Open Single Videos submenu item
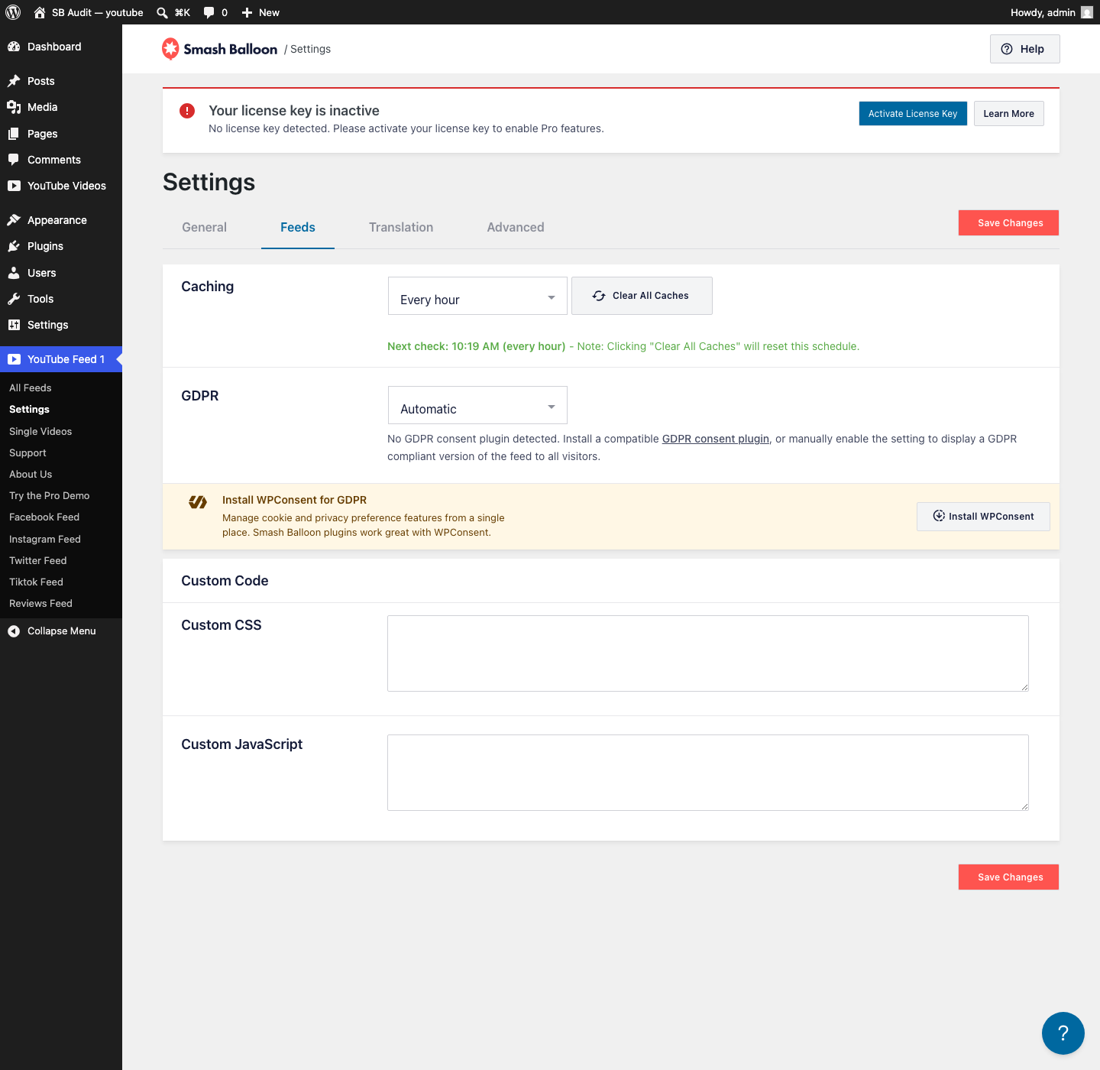 click(40, 432)
